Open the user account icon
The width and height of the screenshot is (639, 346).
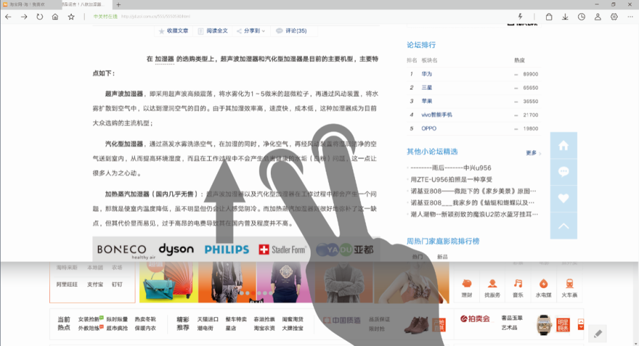pos(598,17)
